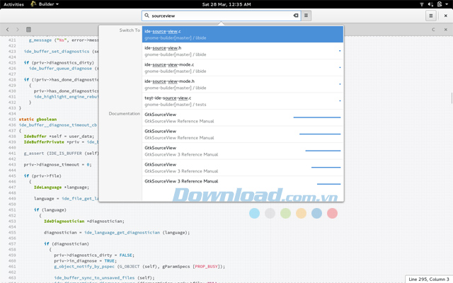Image resolution: width=453 pixels, height=283 pixels.
Task: Go forward with the right arrow
Action: [18, 30]
